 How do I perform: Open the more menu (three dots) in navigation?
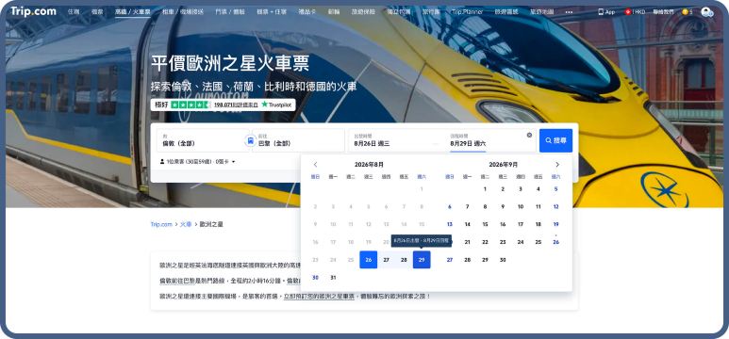coord(569,12)
